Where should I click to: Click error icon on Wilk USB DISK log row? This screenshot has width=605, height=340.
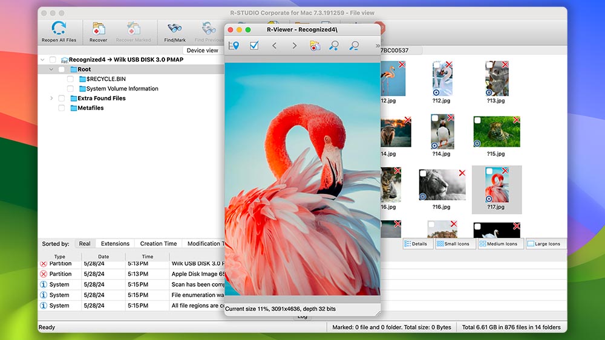(44, 264)
